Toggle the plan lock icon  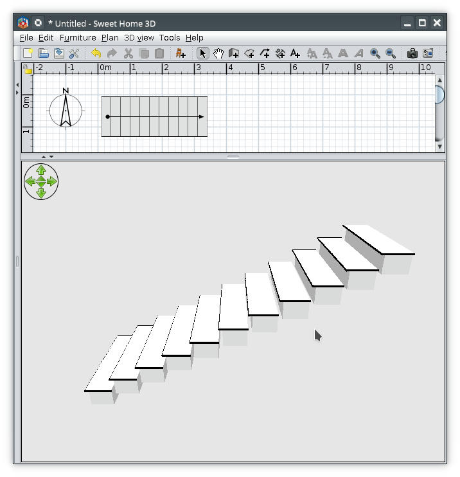point(28,69)
